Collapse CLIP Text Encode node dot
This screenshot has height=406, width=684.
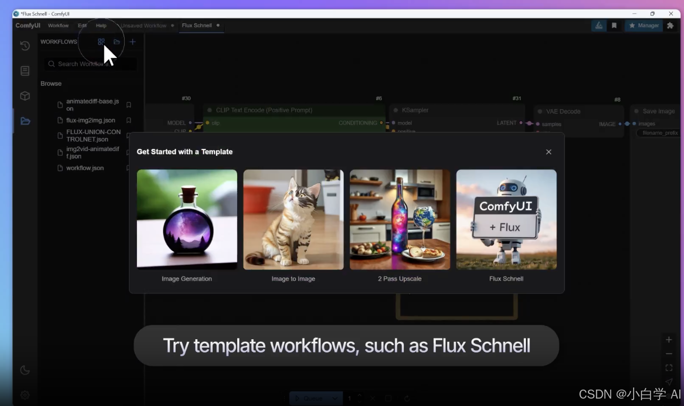(x=210, y=110)
